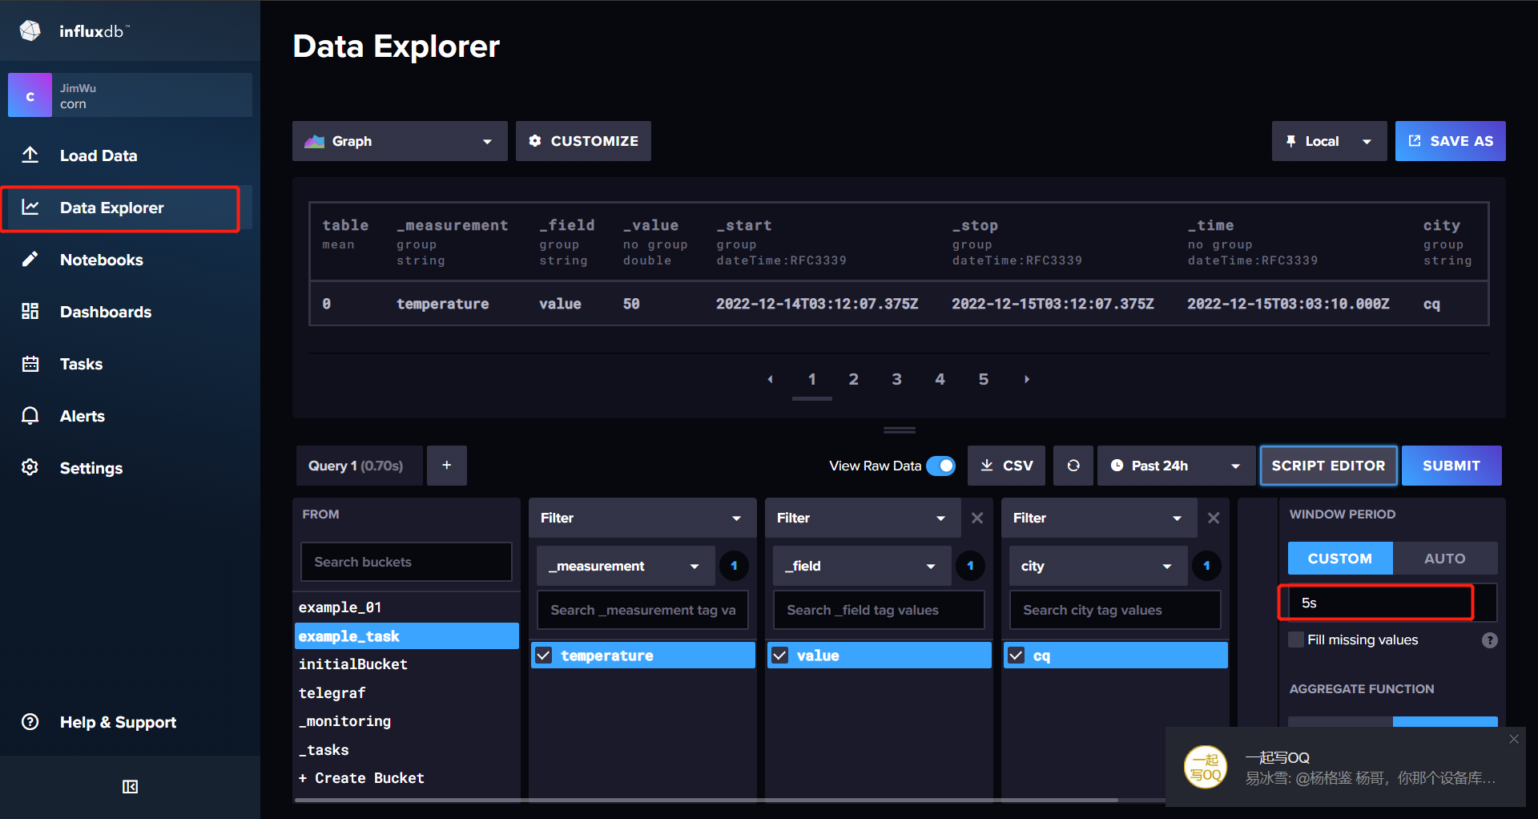Uncheck the cq city checkbox
This screenshot has height=819, width=1538.
point(1017,656)
